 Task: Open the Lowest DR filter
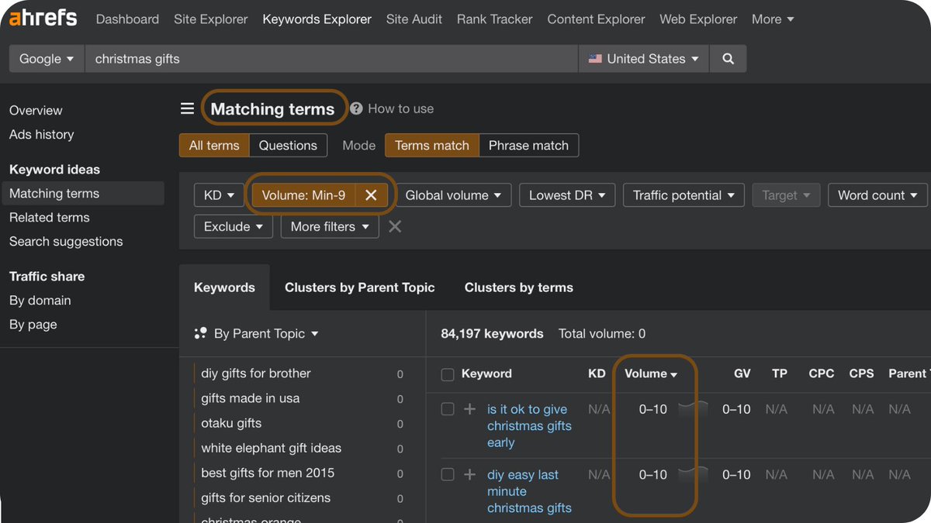567,195
